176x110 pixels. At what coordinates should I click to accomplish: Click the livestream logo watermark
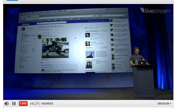pos(155,10)
